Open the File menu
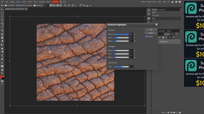Viewport: 204px width, 114px height. pos(2,2)
